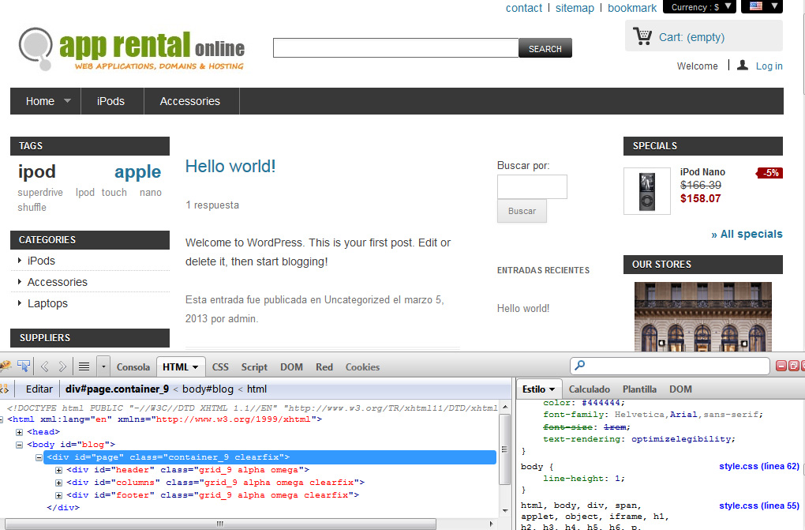Click the Editar button
805x530 pixels.
click(39, 389)
